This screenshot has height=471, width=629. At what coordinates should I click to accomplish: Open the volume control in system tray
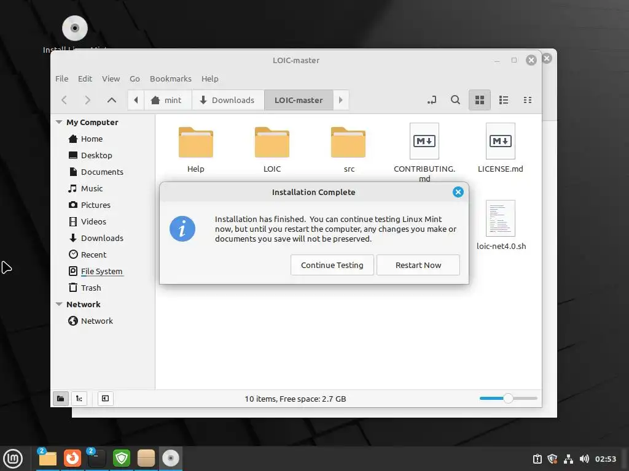[x=584, y=459]
